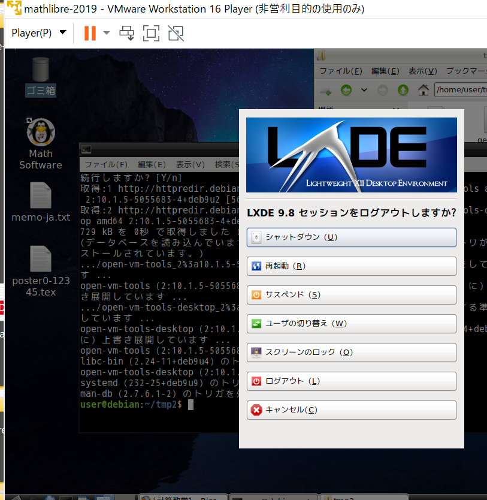Click the 再起動 (R) reboot button

point(351,266)
